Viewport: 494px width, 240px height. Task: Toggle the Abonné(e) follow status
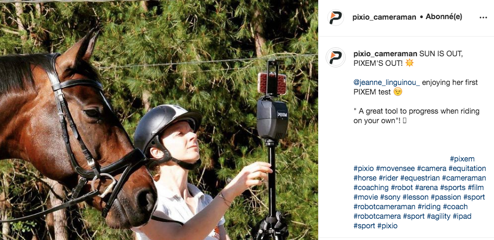[444, 17]
